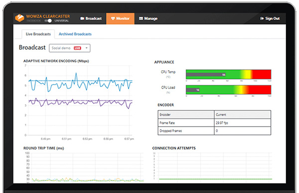Viewport: 299px width, 193px height.
Task: Click the CPU Temp label
Action: pyautogui.click(x=168, y=72)
